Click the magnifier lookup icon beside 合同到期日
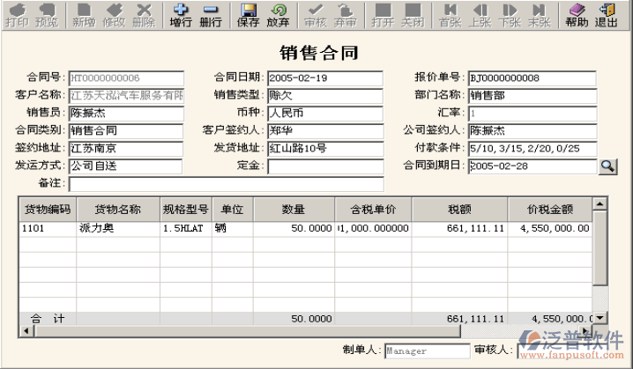Screen dimensions: 633x369 [x=608, y=166]
